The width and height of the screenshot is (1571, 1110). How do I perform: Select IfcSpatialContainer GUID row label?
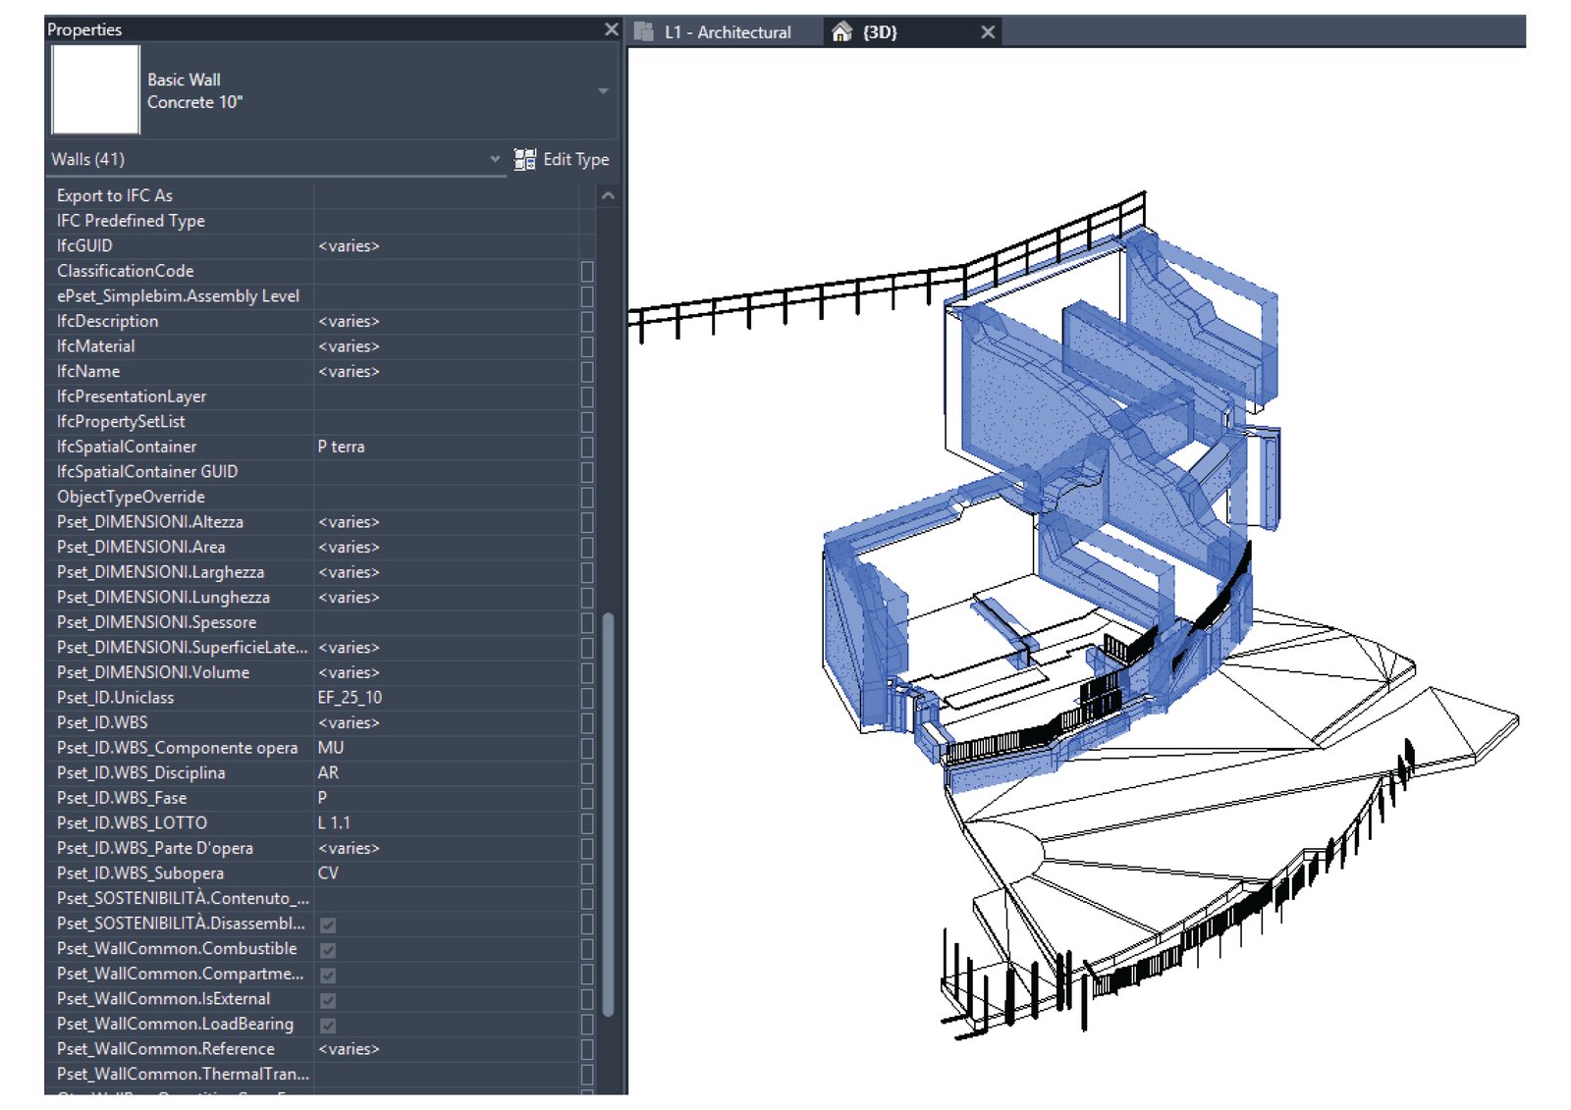[147, 472]
